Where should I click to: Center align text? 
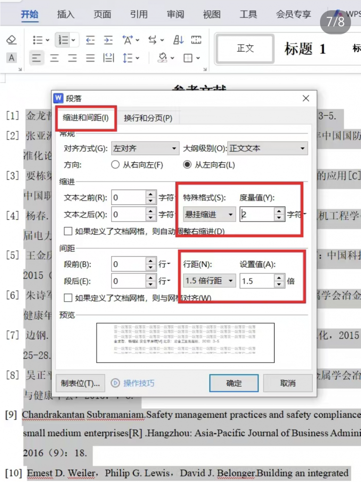tap(55, 58)
